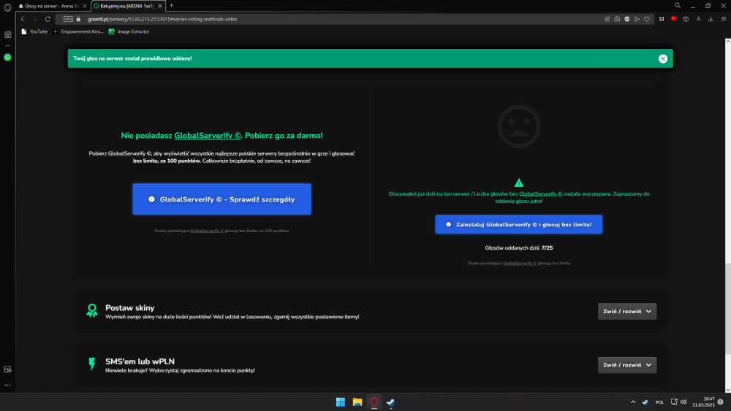
Task: Open the Opera account profile icon
Action: [698, 19]
